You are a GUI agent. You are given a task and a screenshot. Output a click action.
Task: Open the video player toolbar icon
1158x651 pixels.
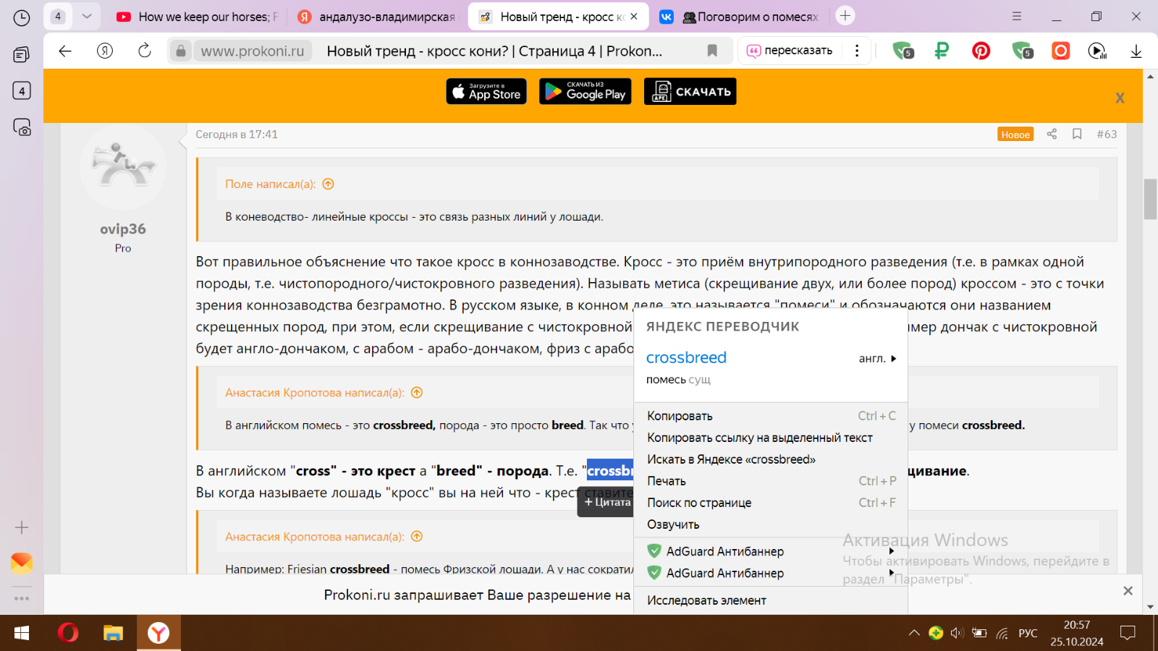point(1097,51)
